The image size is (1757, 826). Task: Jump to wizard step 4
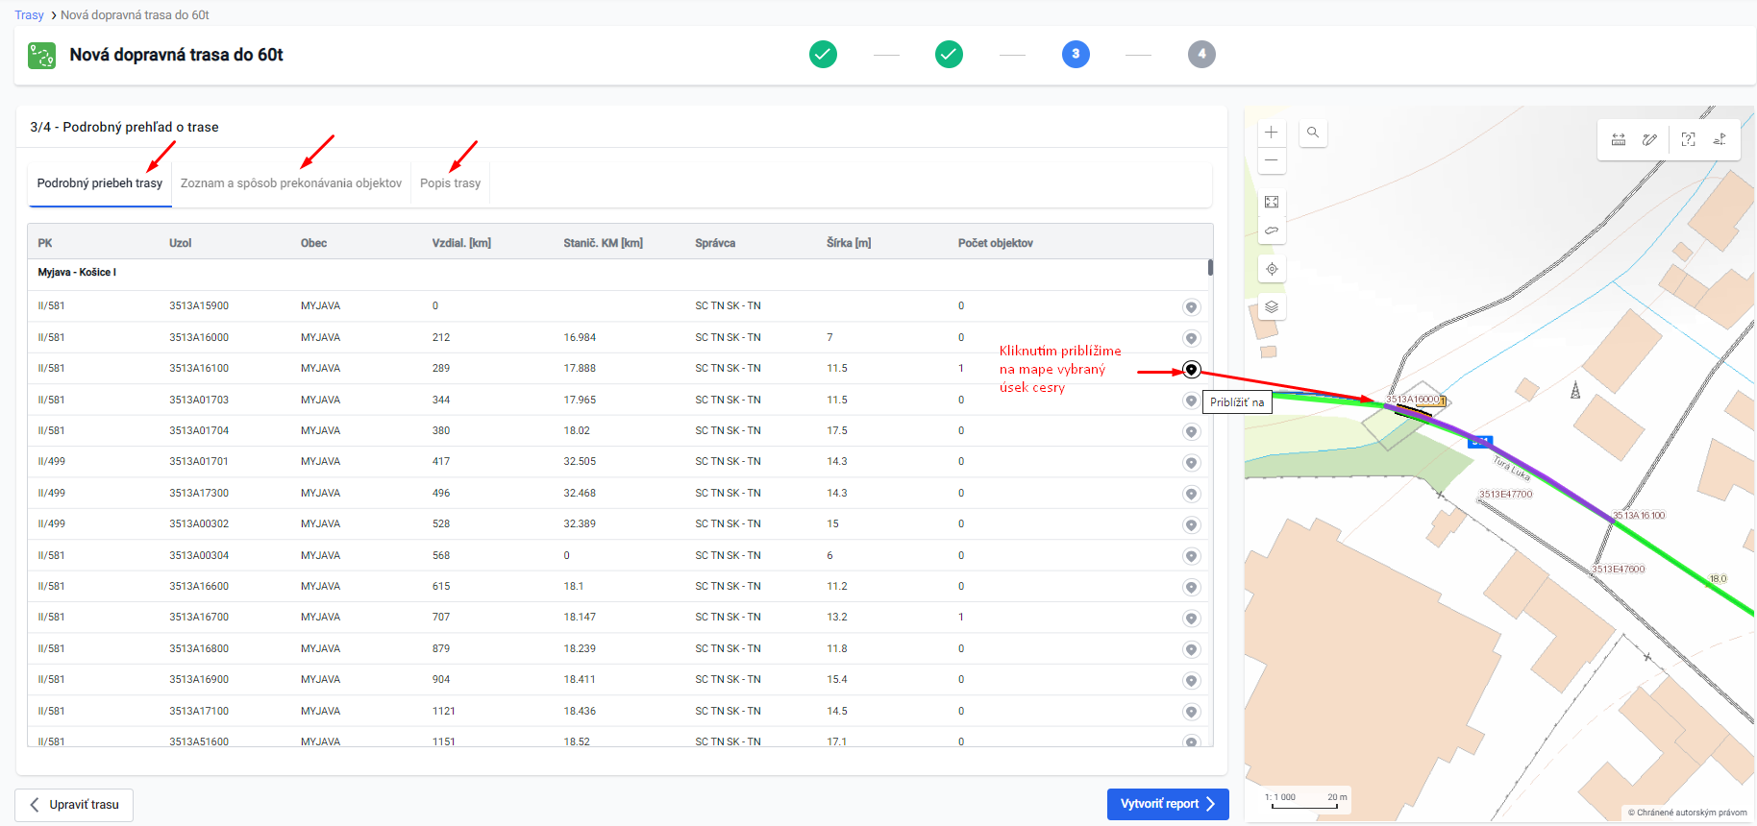(x=1201, y=55)
